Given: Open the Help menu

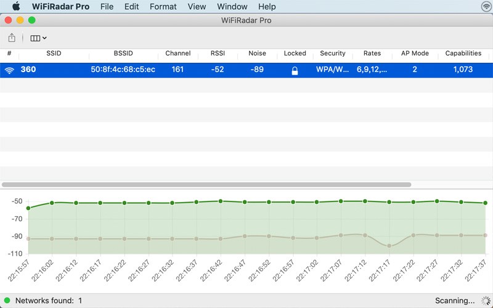Looking at the screenshot, I should click(267, 7).
